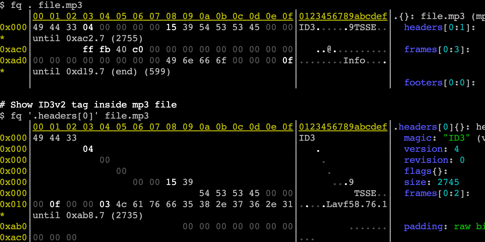Click the 'revision: 0' field
Screen dimensions: 485x242
(x=434, y=160)
